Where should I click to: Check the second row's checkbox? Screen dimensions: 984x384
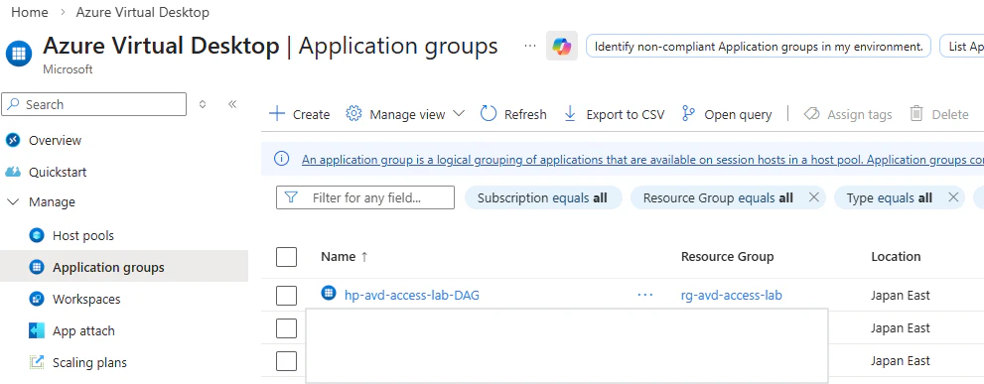[x=286, y=327]
